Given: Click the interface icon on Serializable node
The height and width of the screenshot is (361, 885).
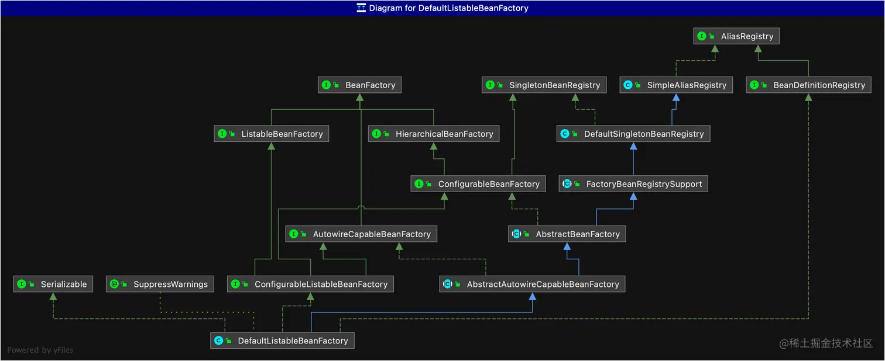Looking at the screenshot, I should coord(22,284).
